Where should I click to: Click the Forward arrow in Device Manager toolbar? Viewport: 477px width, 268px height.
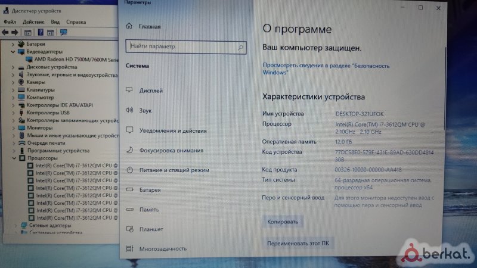[14, 32]
